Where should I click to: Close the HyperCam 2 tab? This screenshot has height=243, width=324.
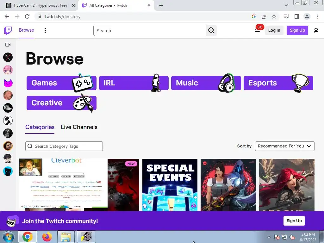(73, 6)
